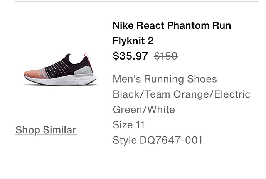Click the Men's Running Shoes text
The height and width of the screenshot is (179, 266).
pos(165,79)
